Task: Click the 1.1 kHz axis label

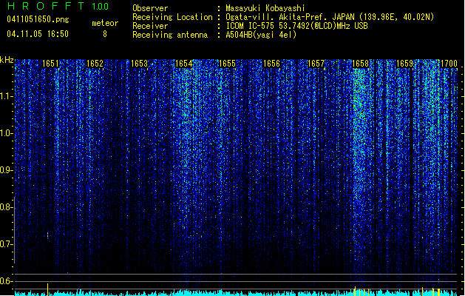Action: 6,96
